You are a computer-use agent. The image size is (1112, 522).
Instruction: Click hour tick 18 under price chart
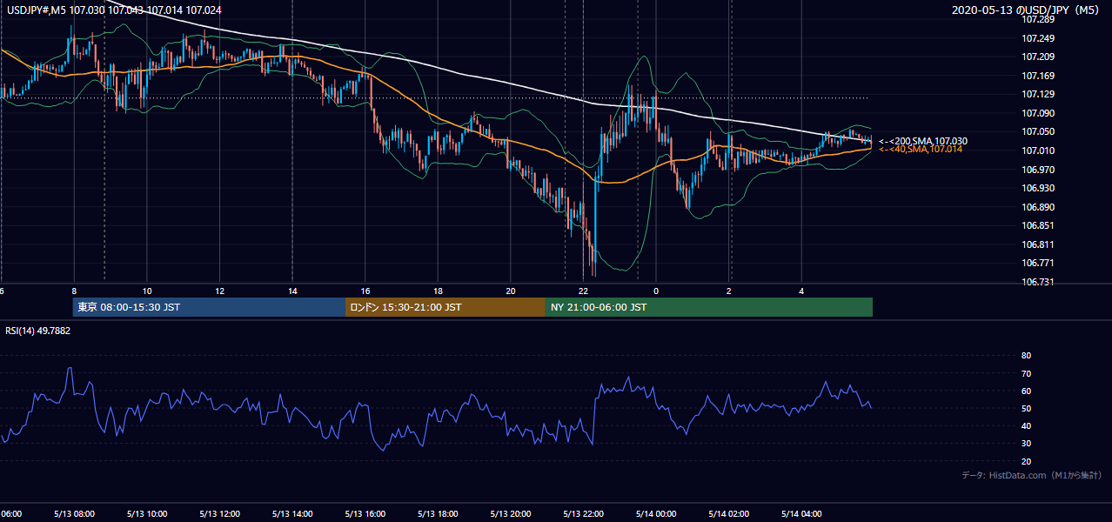tap(438, 291)
